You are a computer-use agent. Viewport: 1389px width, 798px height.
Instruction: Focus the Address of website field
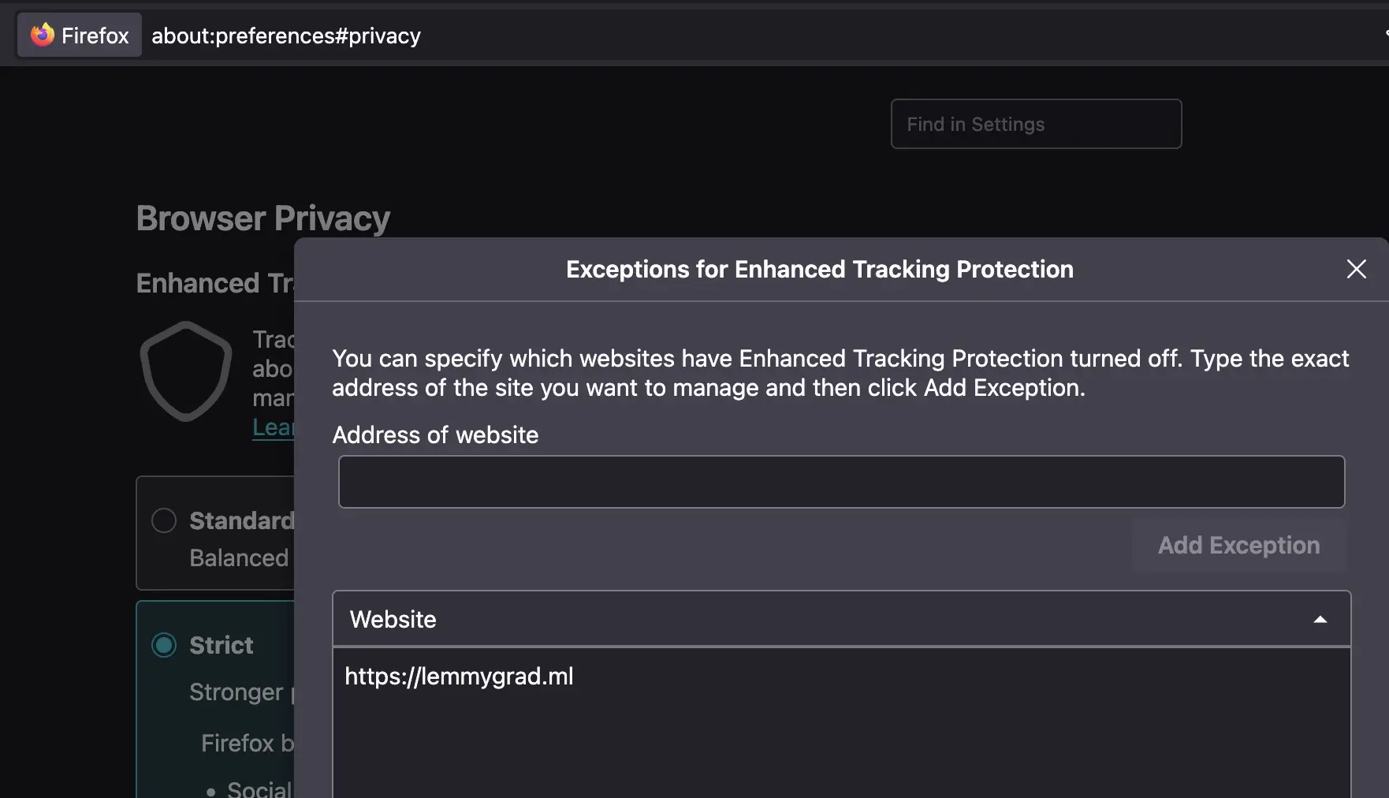click(x=841, y=482)
